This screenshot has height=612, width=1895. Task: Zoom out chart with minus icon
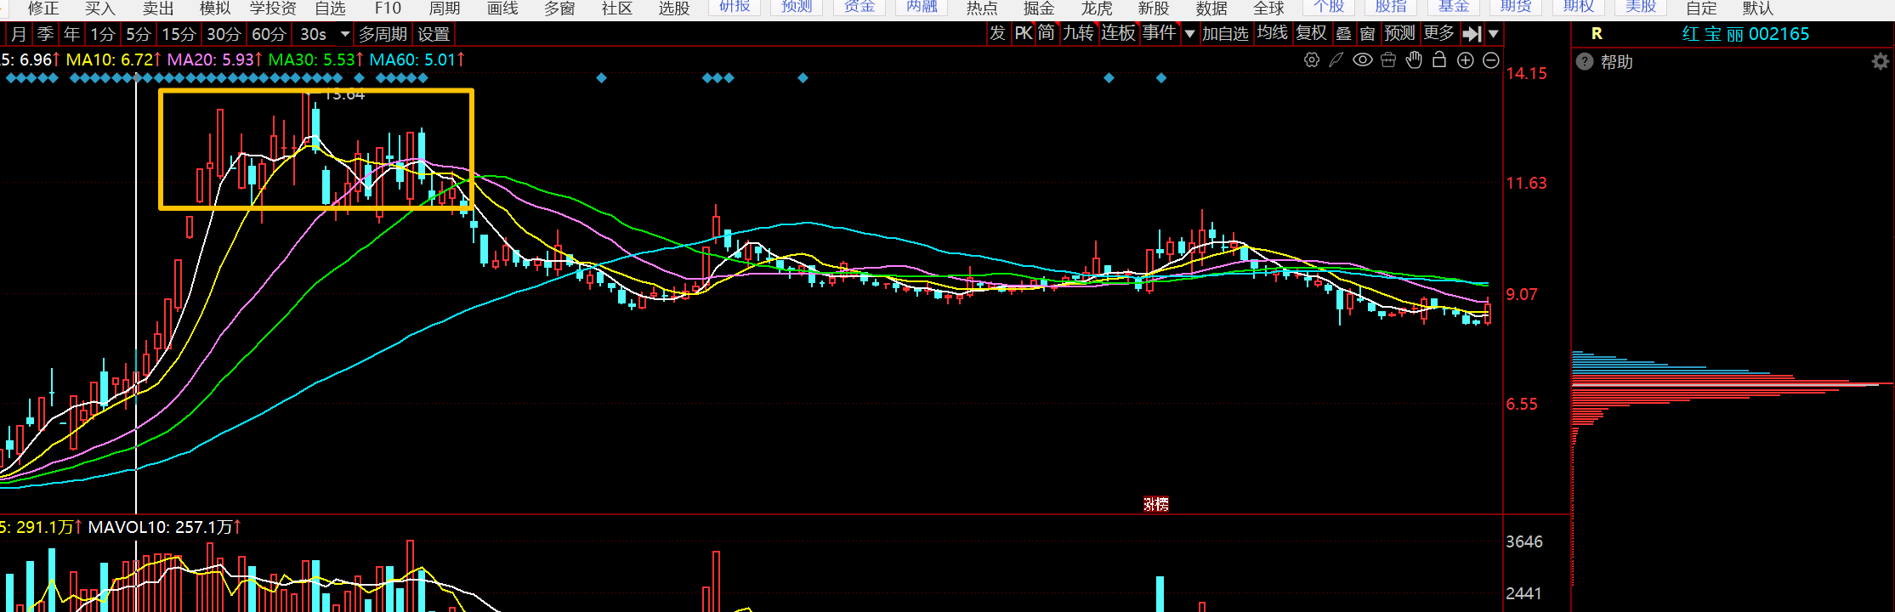click(1491, 60)
